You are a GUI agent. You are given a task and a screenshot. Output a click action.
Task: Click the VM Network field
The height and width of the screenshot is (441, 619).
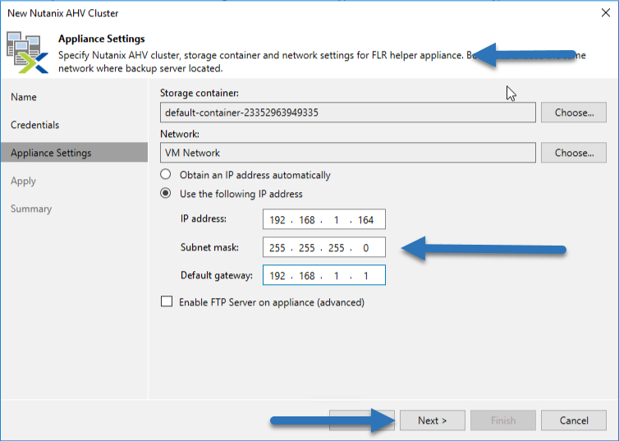point(348,153)
